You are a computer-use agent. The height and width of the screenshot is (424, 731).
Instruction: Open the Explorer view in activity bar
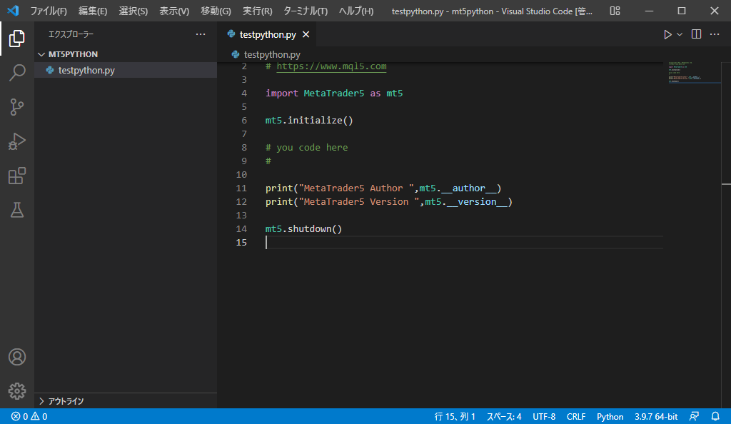point(17,39)
